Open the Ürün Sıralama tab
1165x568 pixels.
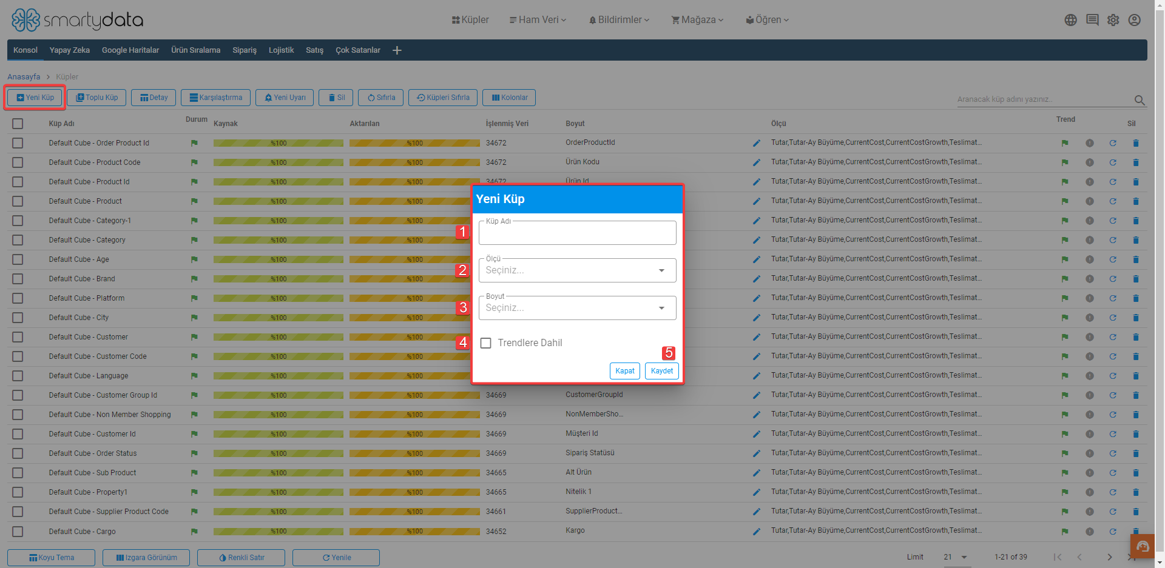[x=195, y=50]
